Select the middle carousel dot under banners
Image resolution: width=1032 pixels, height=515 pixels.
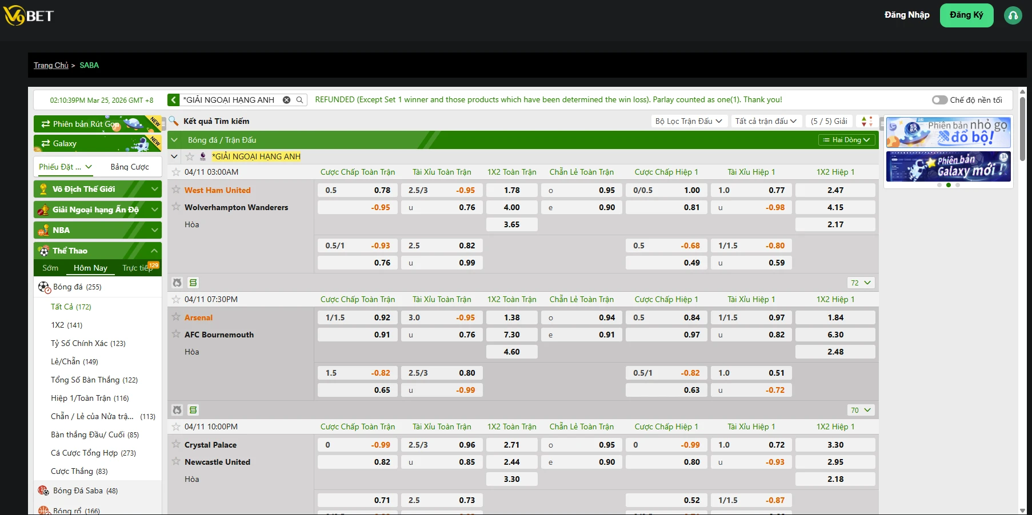click(x=949, y=185)
